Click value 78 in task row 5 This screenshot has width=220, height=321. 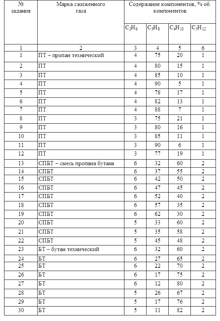coord(157,93)
